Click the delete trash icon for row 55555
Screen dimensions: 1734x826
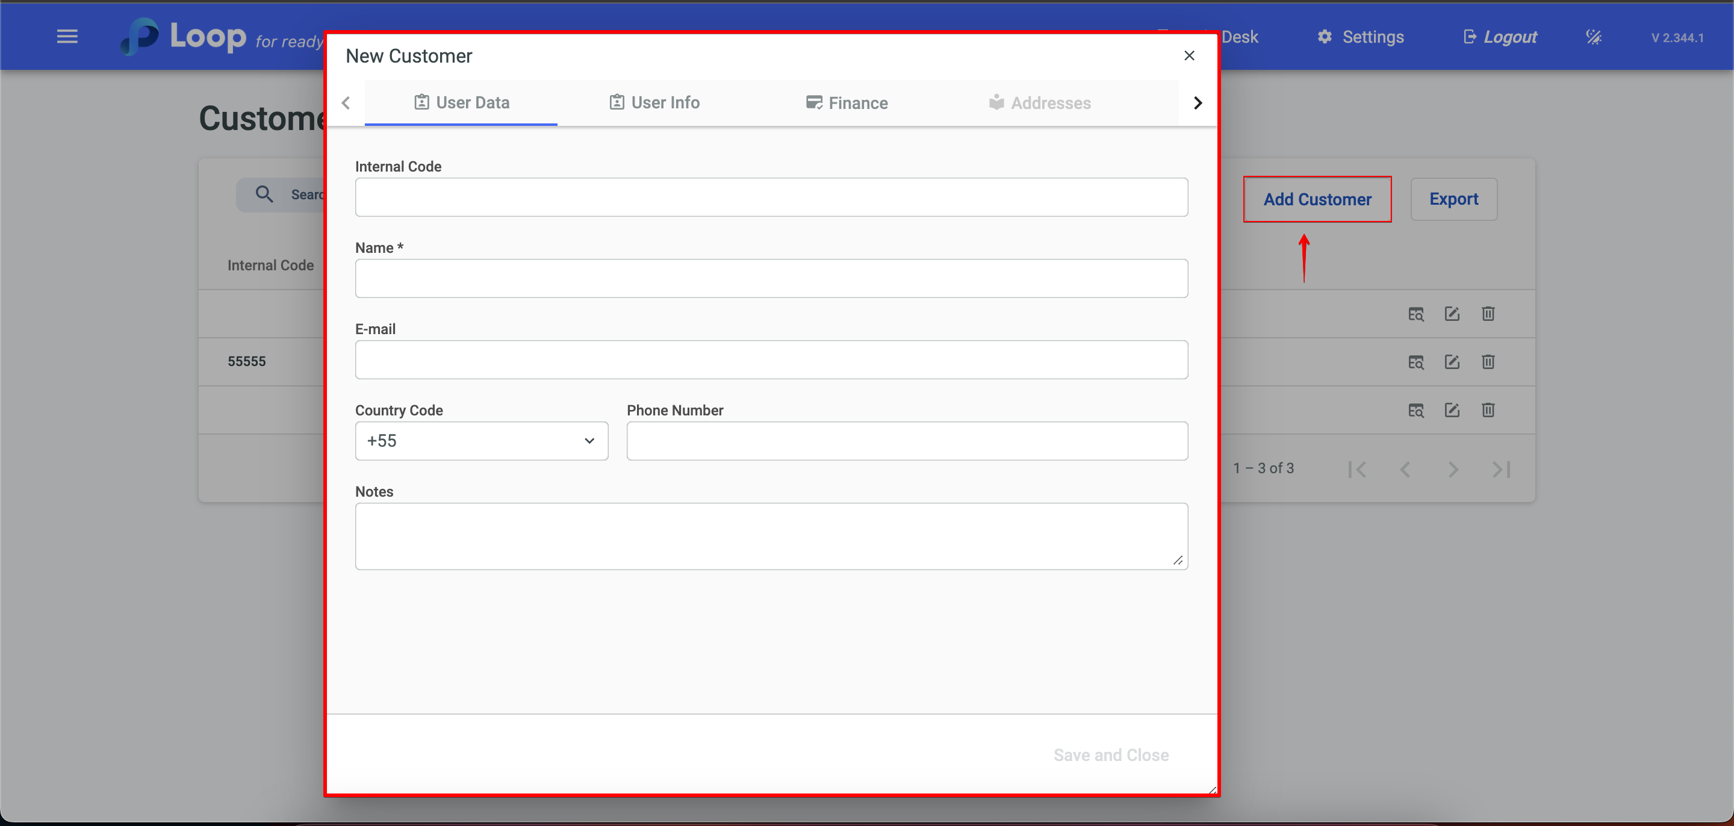1488,362
